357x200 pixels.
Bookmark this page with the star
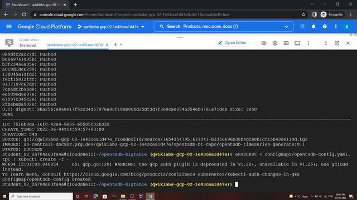point(303,14)
